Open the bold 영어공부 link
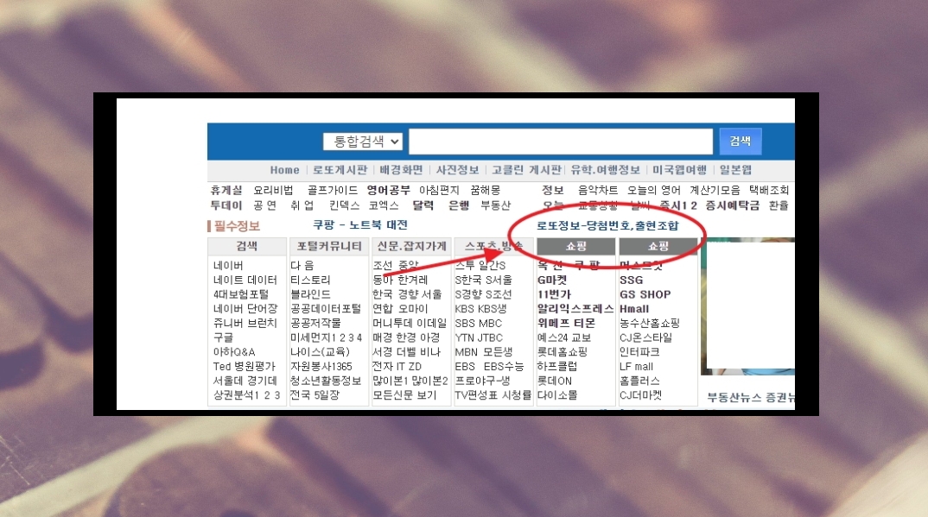Image resolution: width=928 pixels, height=517 pixels. (x=388, y=190)
